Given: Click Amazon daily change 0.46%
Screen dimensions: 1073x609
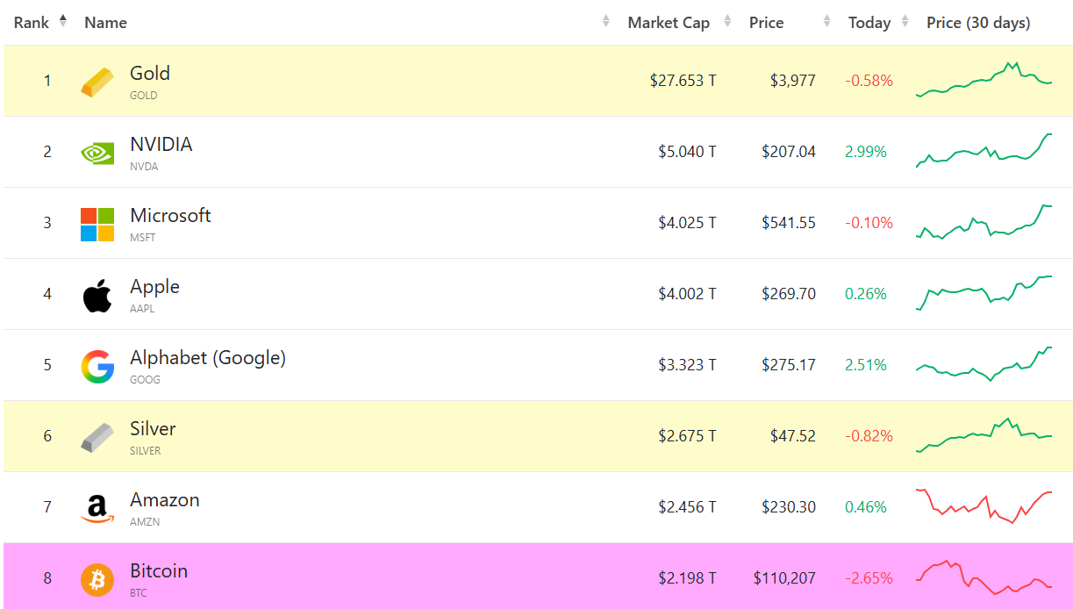Looking at the screenshot, I should pyautogui.click(x=866, y=507).
